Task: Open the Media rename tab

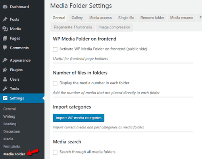Action: 182,18
